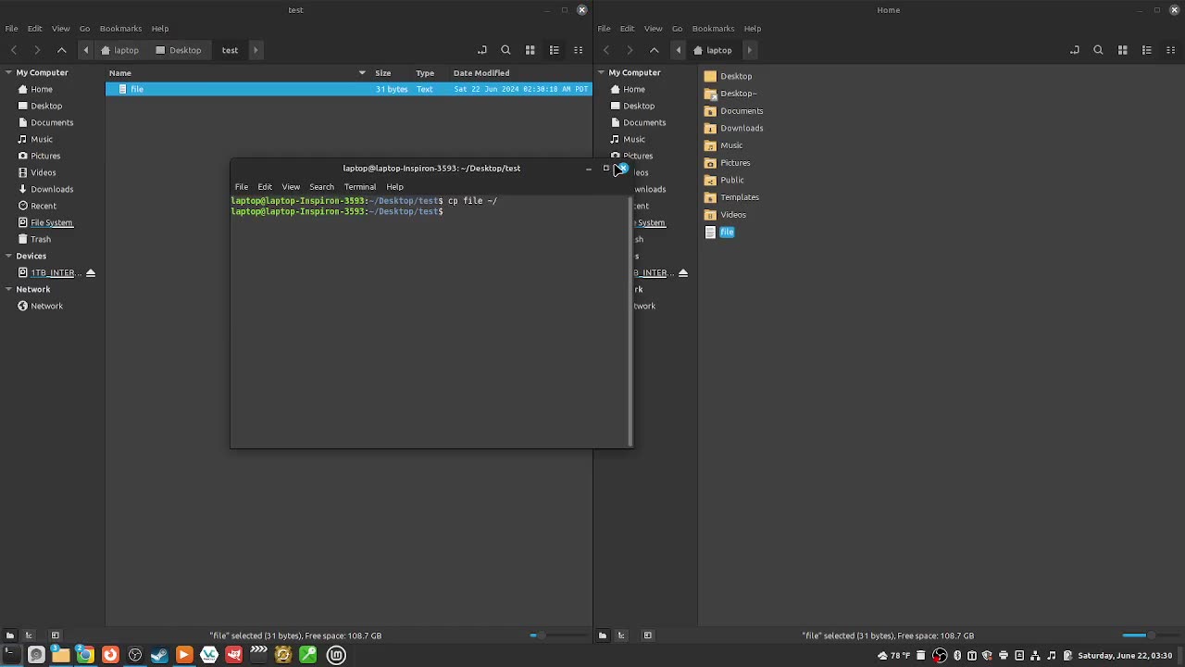Collapse Network section in test sidebar
The image size is (1185, 667).
point(8,289)
